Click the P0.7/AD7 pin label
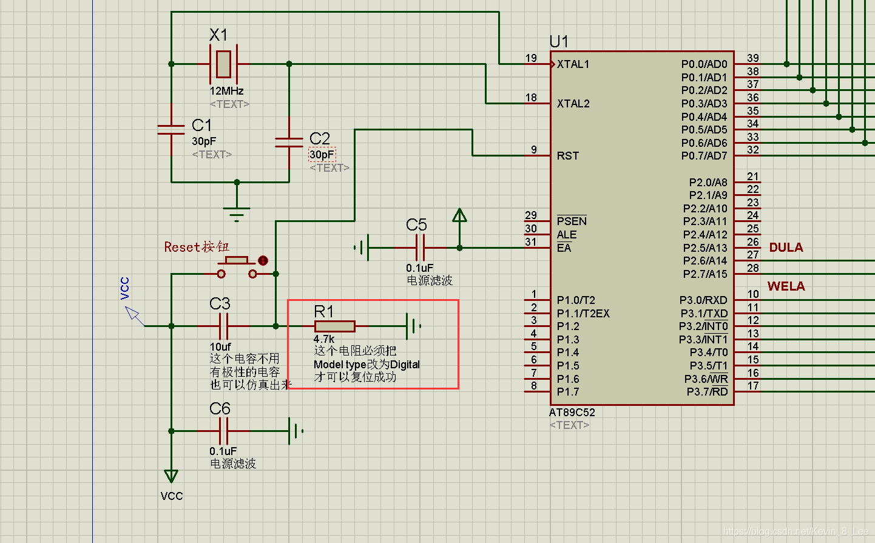This screenshot has height=543, width=875. [x=704, y=156]
